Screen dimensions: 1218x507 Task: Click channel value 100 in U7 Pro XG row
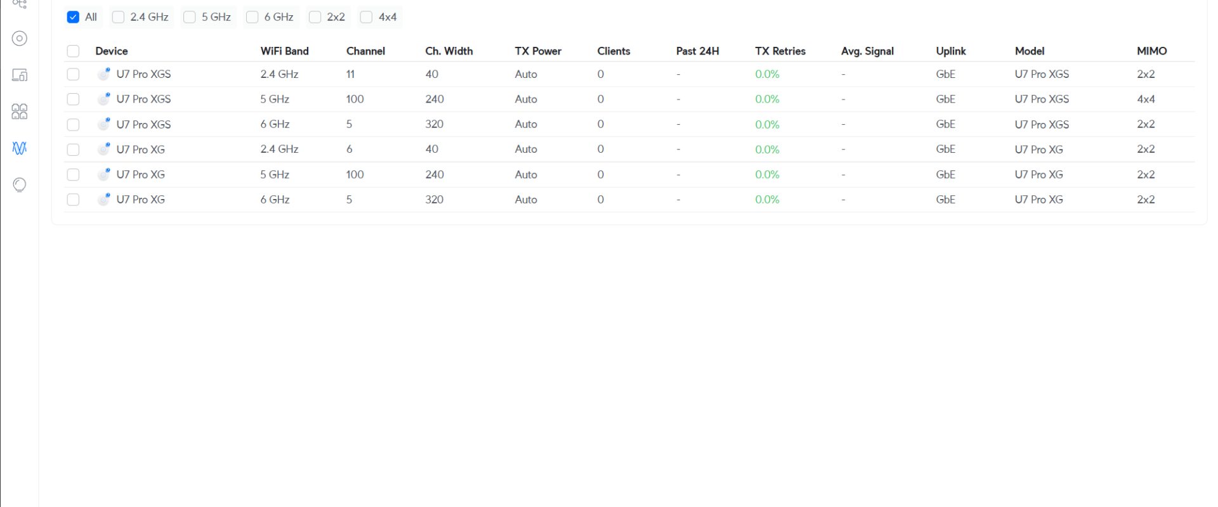pyautogui.click(x=355, y=174)
